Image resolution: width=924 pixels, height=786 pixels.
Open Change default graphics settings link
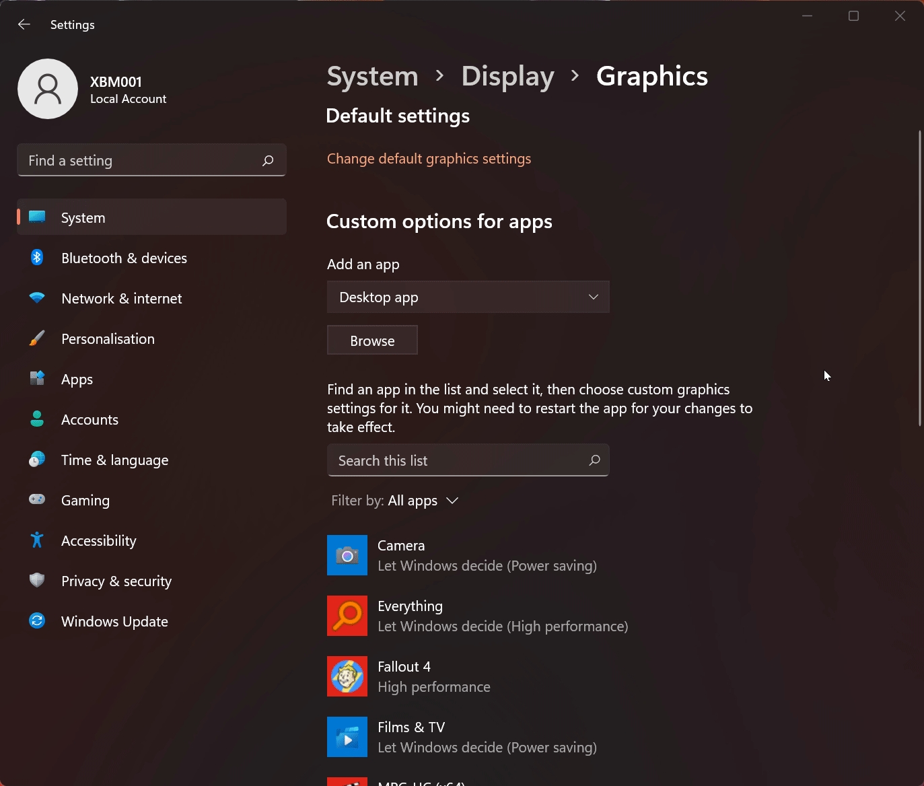[429, 159]
